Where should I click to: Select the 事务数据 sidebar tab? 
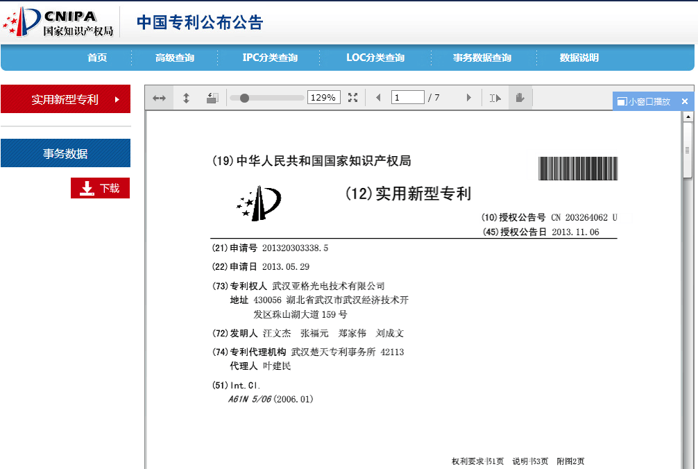tap(65, 153)
